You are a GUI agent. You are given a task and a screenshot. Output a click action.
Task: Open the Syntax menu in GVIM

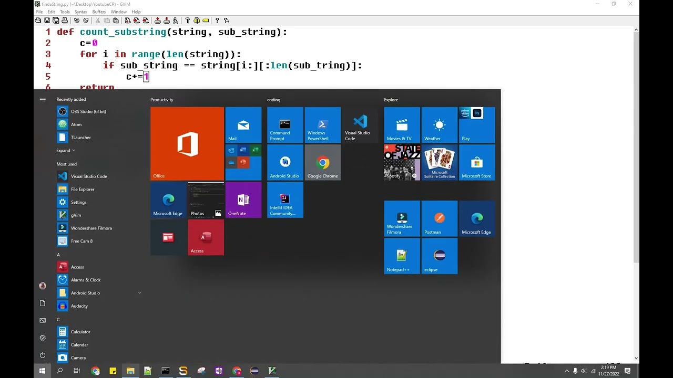[81, 12]
